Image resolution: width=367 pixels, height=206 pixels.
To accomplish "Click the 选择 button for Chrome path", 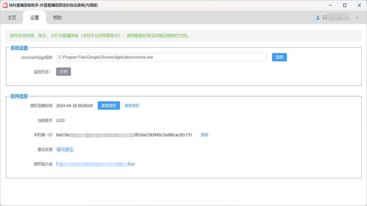I will coord(279,57).
